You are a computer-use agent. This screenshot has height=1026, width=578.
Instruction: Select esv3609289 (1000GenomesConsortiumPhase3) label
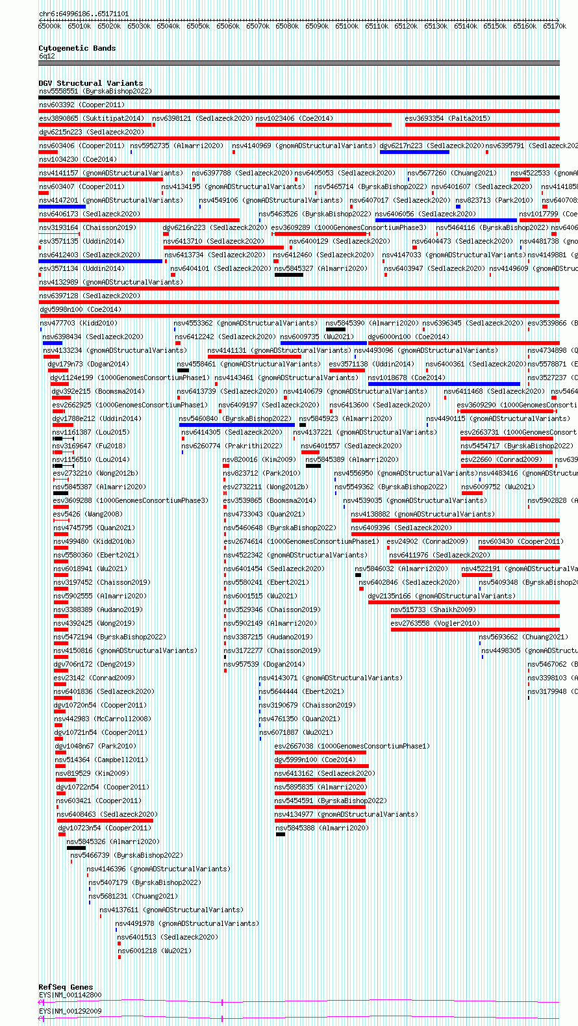[x=349, y=227]
